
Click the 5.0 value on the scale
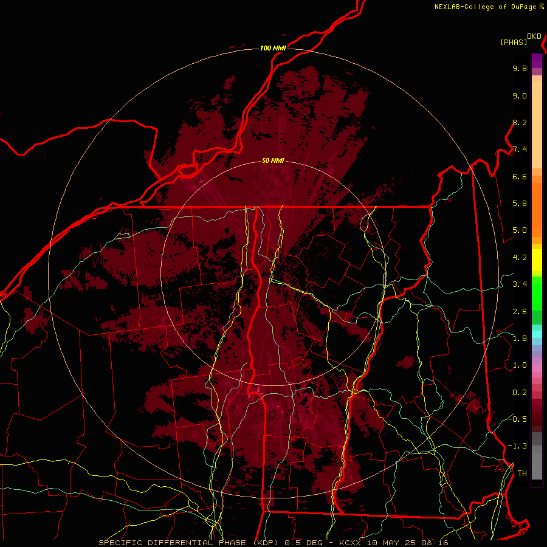pos(520,230)
